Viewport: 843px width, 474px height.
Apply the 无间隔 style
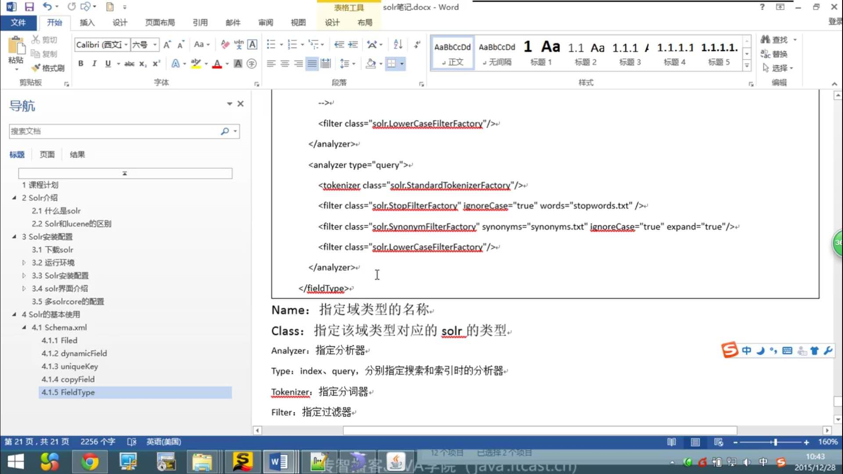pyautogui.click(x=497, y=53)
